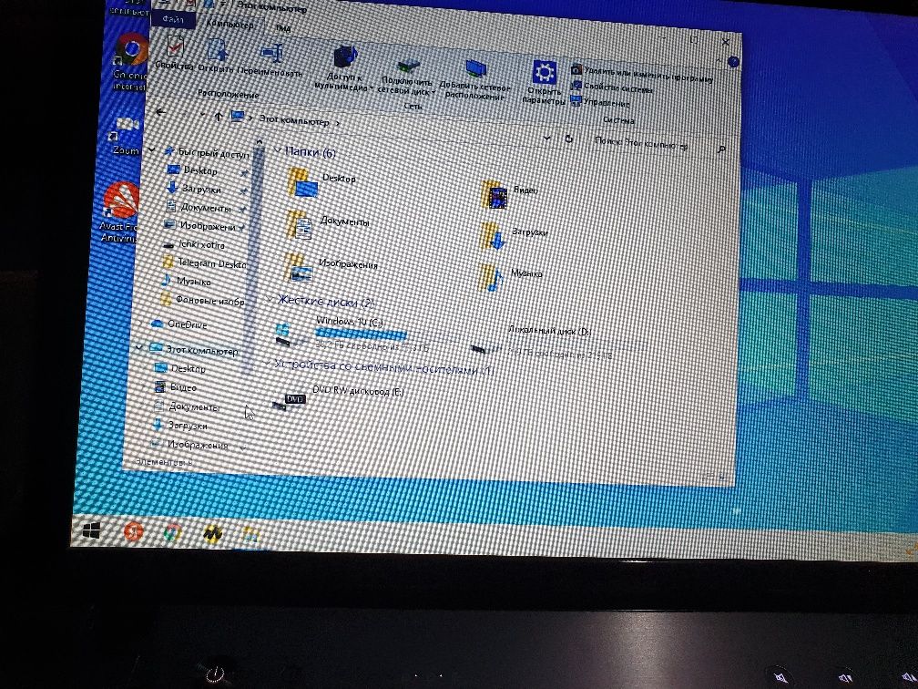Go up one folder level arrow
This screenshot has width=918, height=689.
(219, 116)
